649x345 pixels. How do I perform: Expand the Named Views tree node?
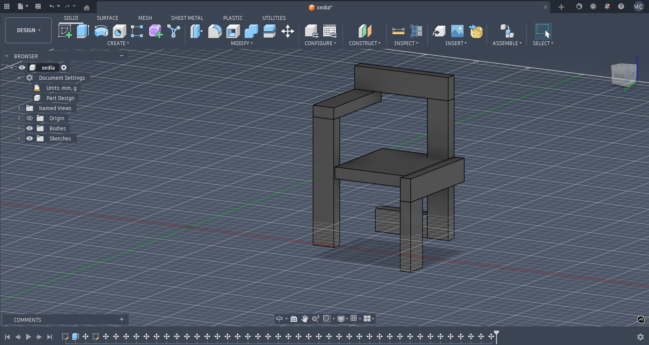(x=19, y=108)
